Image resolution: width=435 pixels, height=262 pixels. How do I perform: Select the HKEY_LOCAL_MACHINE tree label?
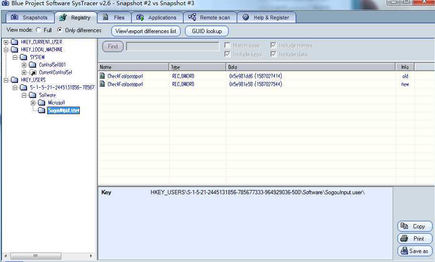click(x=42, y=50)
